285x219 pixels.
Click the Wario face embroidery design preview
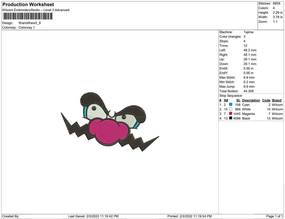coord(110,122)
